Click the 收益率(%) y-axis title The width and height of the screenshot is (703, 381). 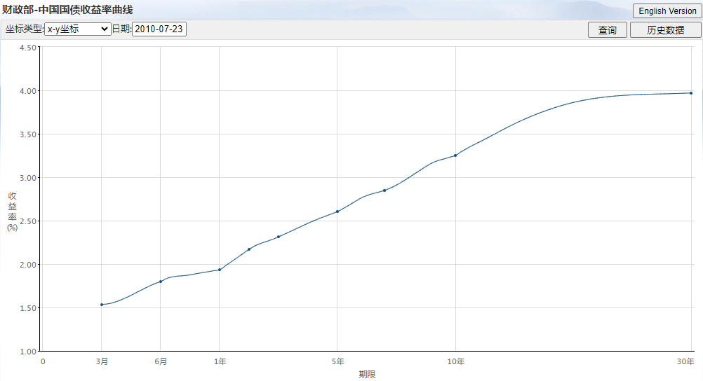click(x=12, y=212)
